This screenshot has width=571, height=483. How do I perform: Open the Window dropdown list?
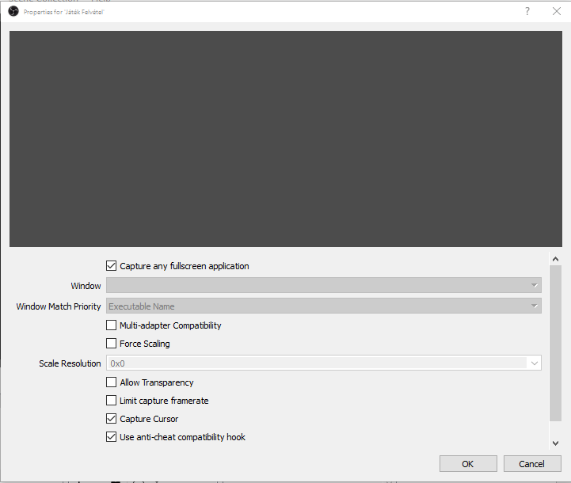pos(324,285)
